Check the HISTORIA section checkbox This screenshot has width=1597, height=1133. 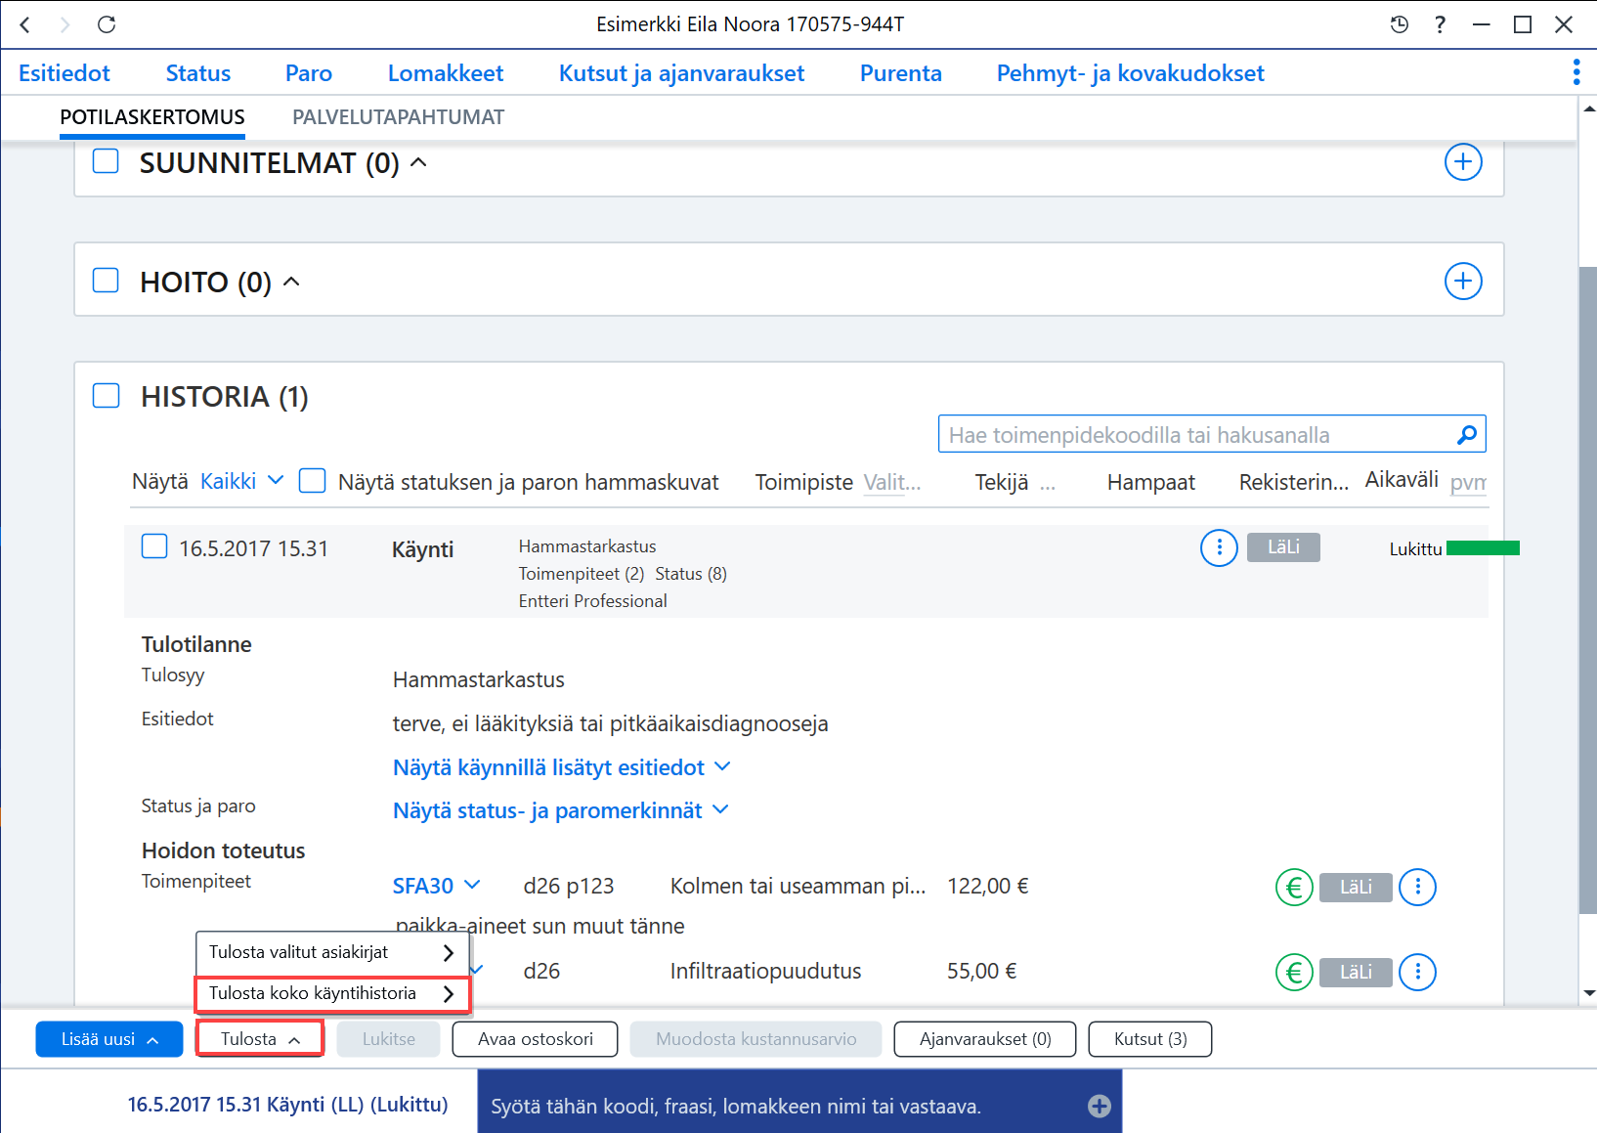tap(106, 396)
